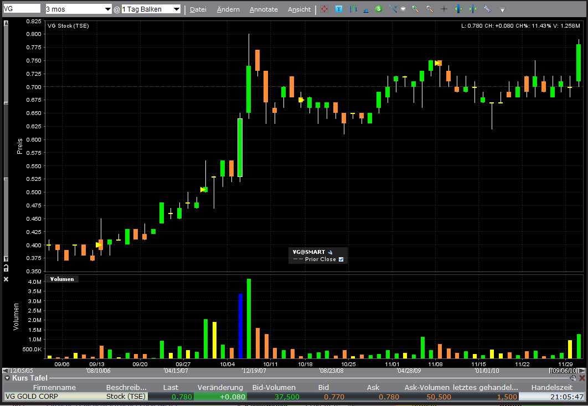Open the Annotate menu

coord(264,9)
